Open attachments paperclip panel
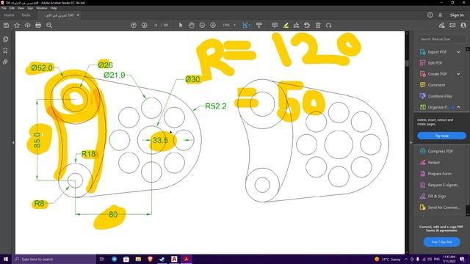470x264 pixels. 5,62
